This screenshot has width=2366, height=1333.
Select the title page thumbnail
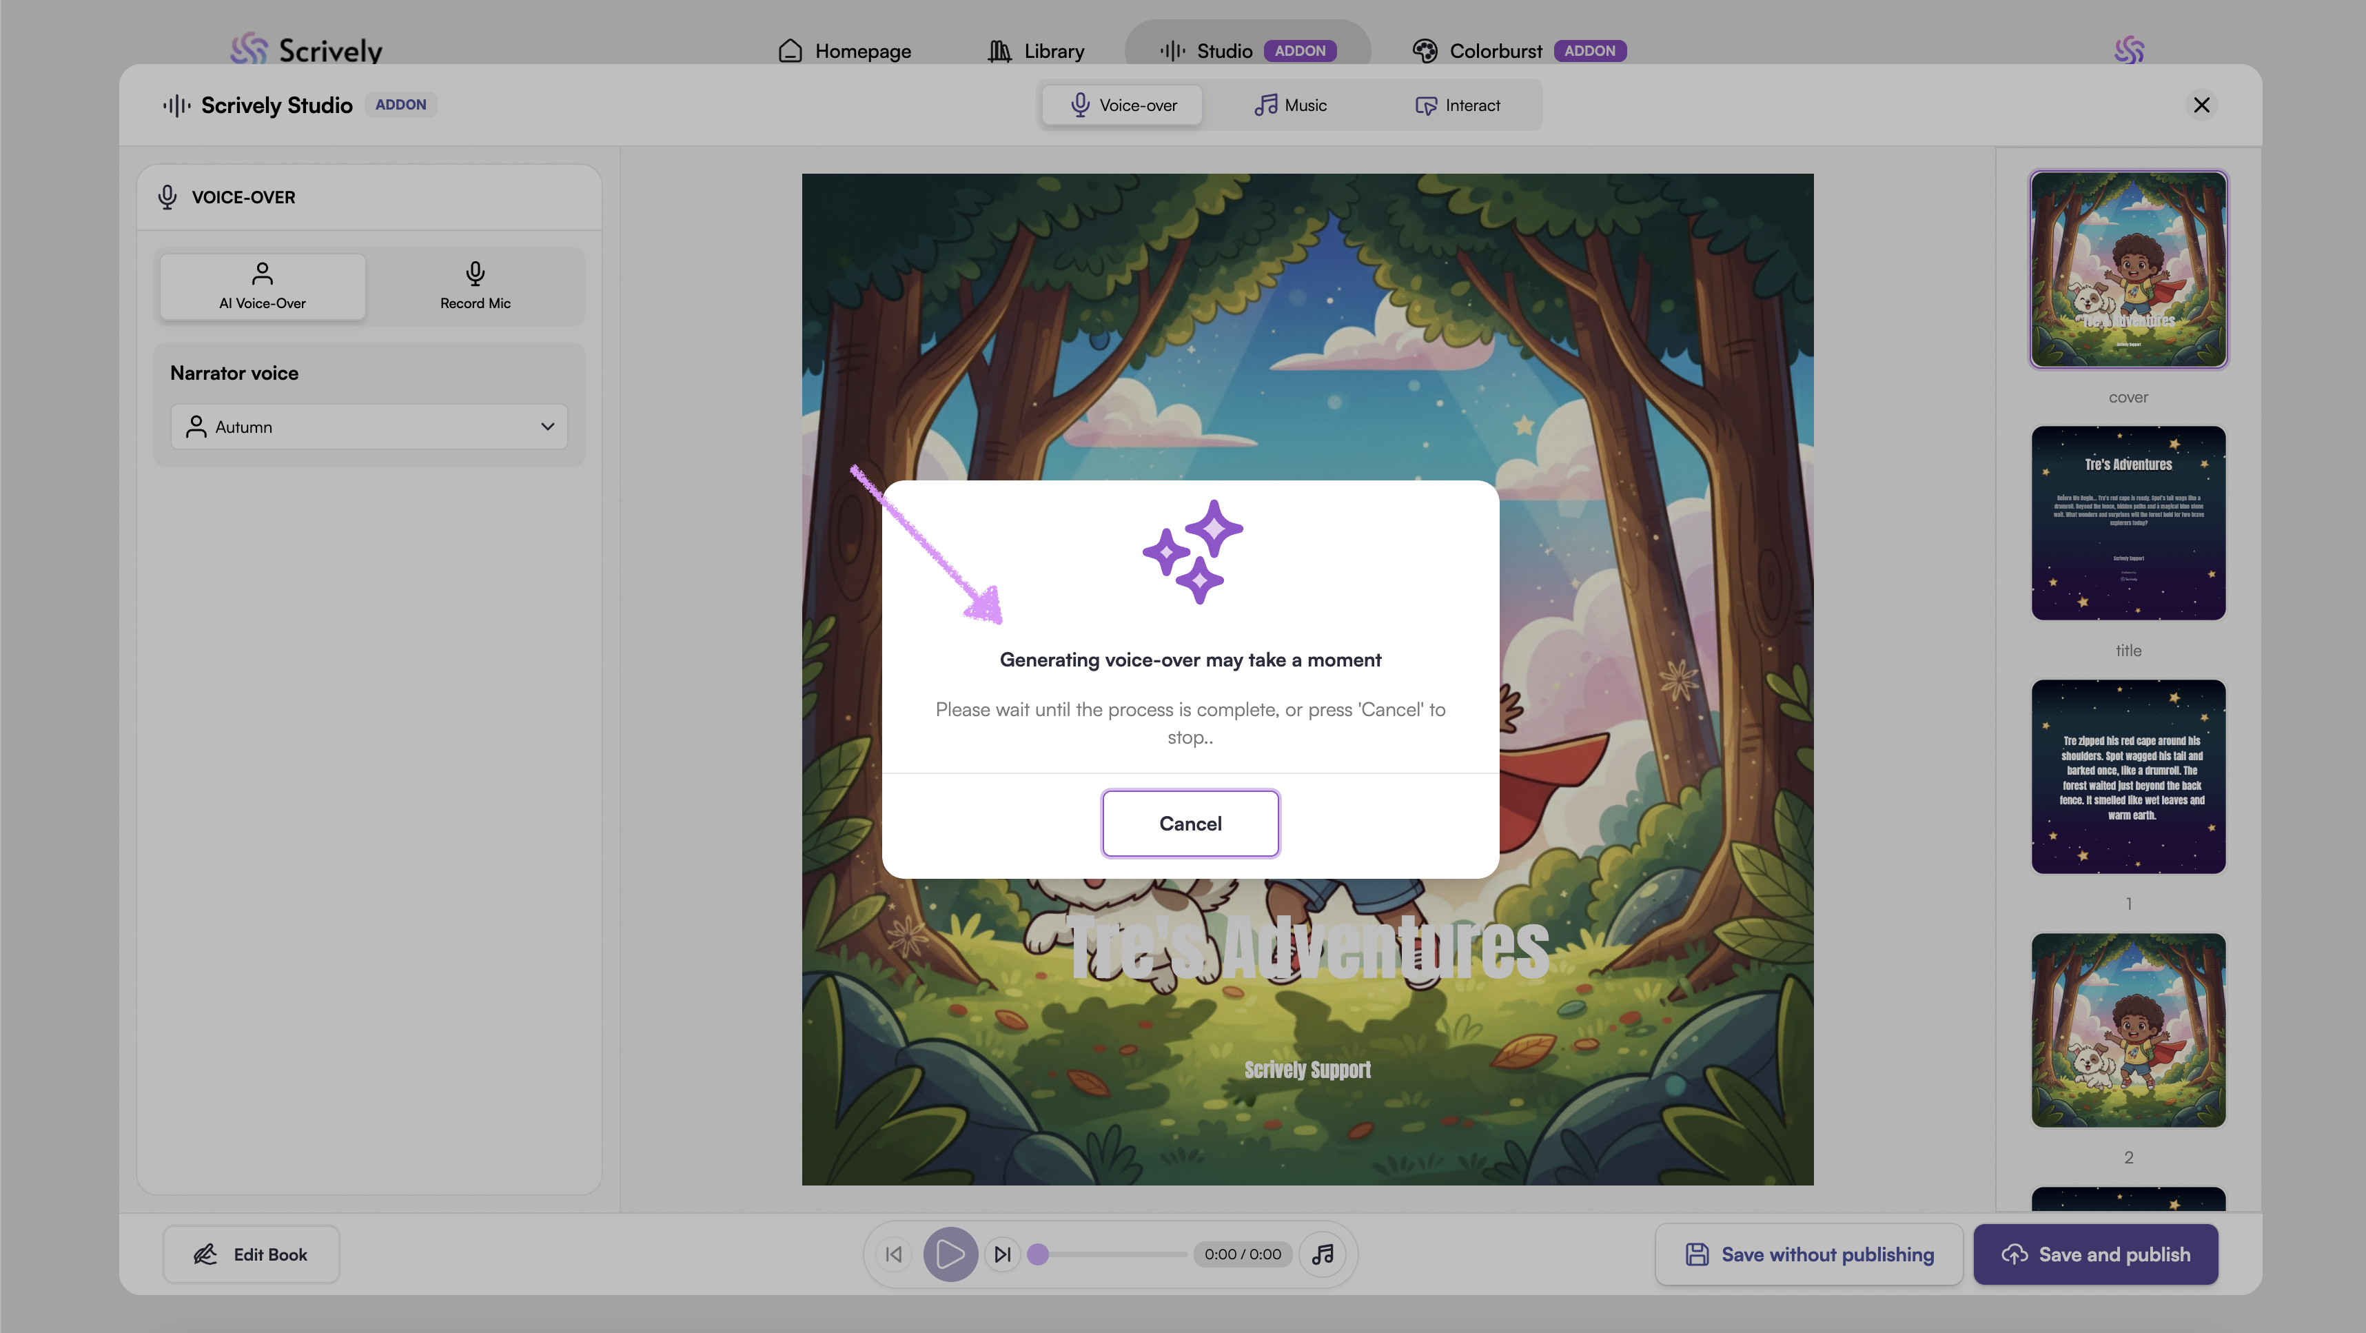coord(2128,522)
